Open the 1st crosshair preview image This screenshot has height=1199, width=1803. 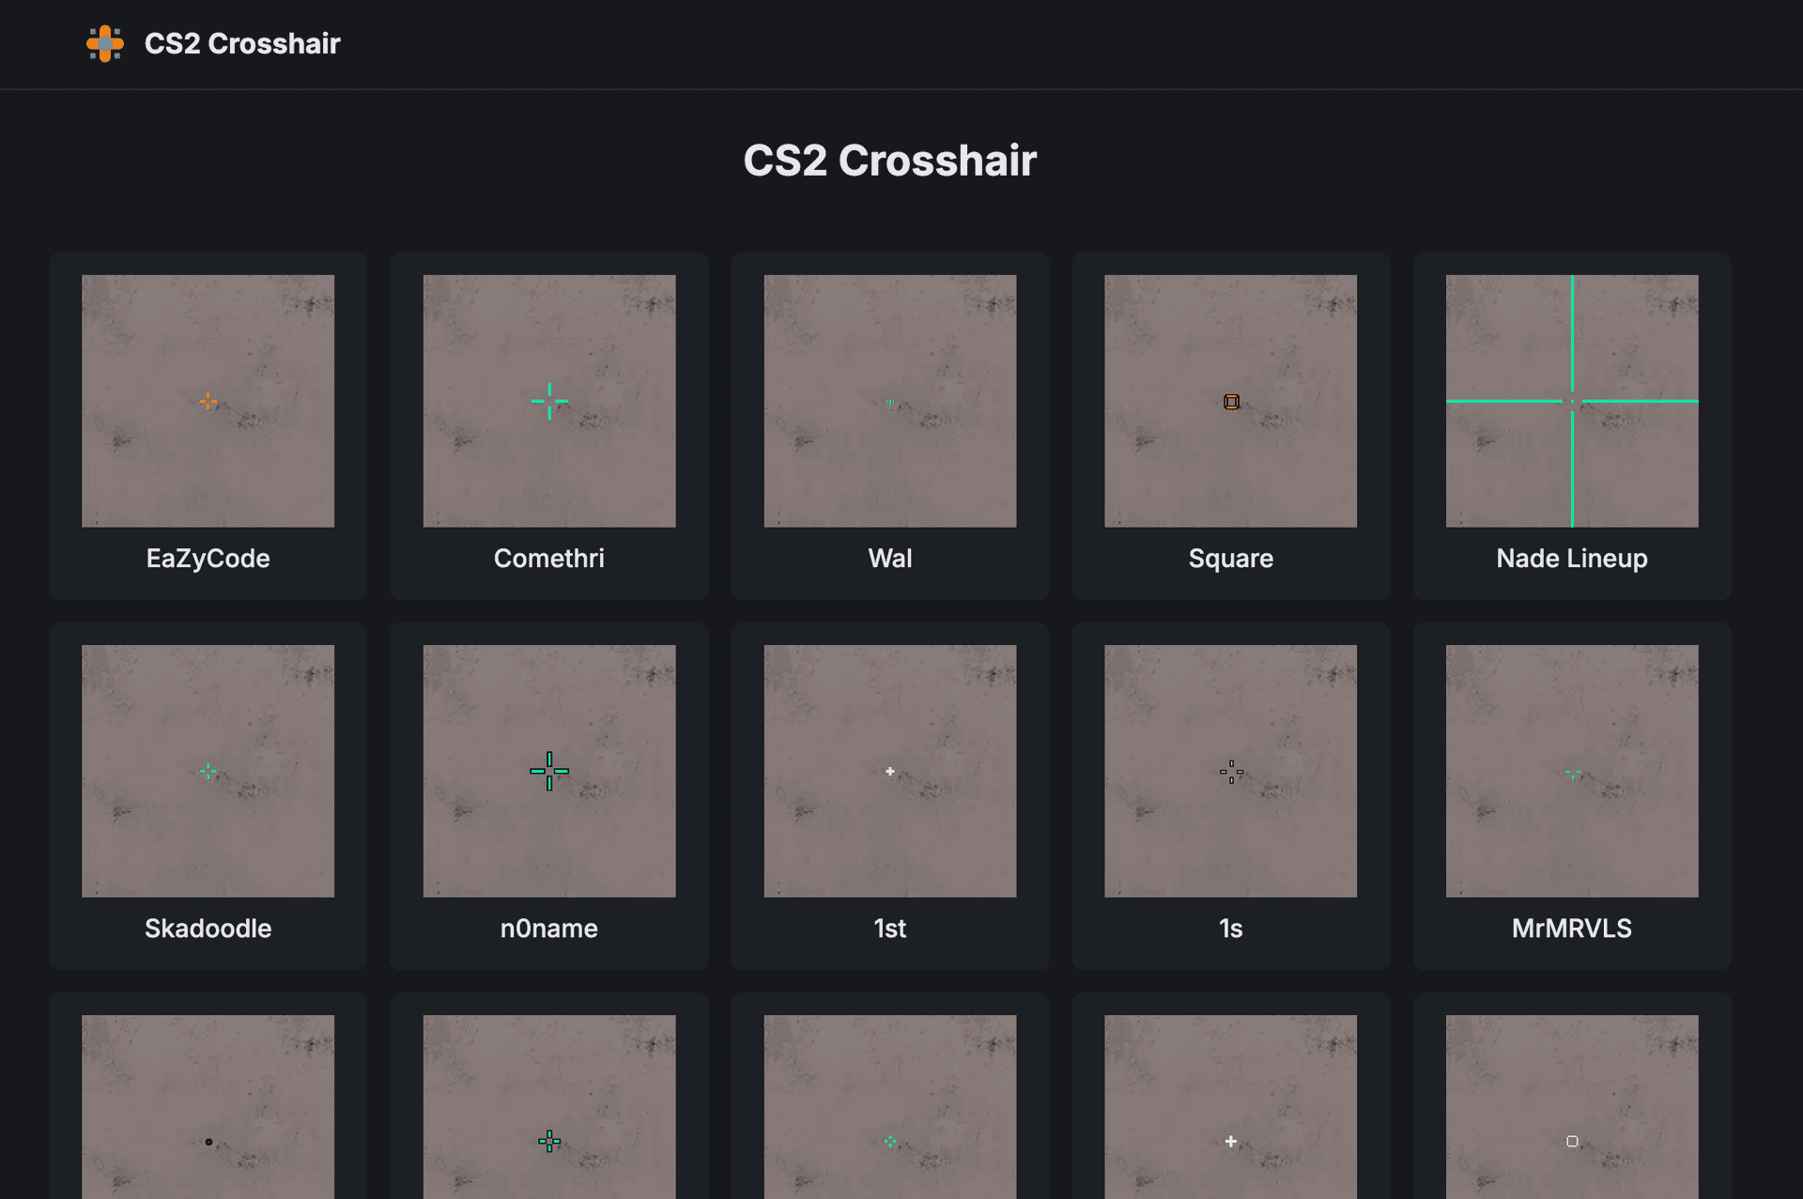pos(890,771)
